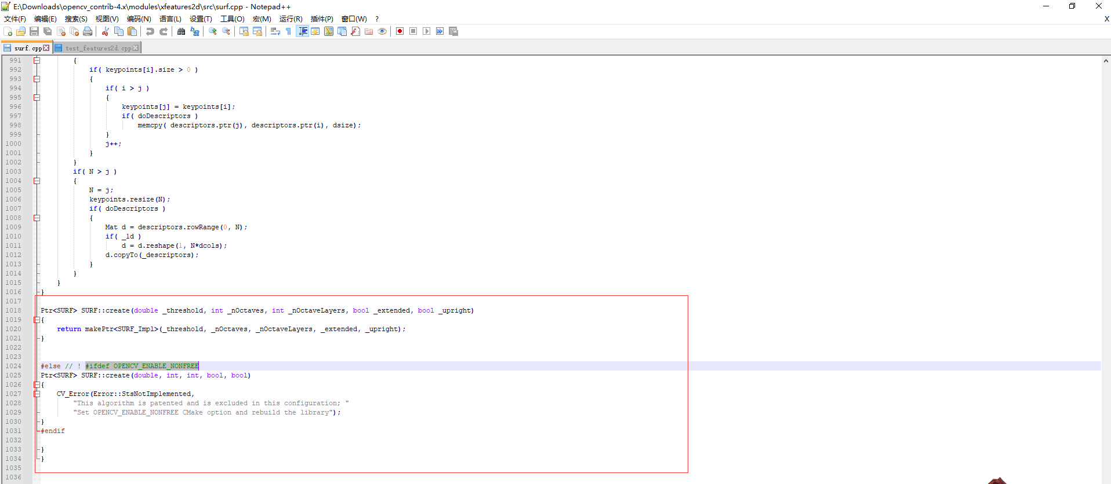
Task: Toggle synchronized horizontal scrolling
Action: (257, 31)
